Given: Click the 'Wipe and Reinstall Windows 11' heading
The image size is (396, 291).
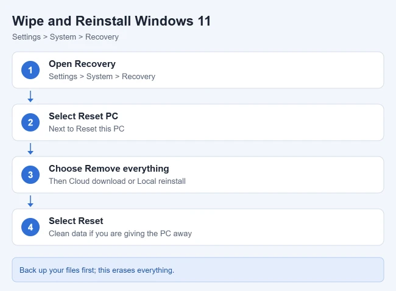Looking at the screenshot, I should [111, 21].
